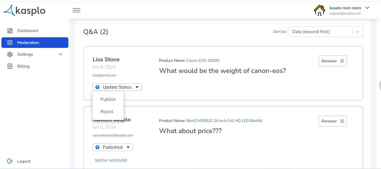Click the Moderation sliders icon
This screenshot has height=169, width=381.
click(10, 43)
